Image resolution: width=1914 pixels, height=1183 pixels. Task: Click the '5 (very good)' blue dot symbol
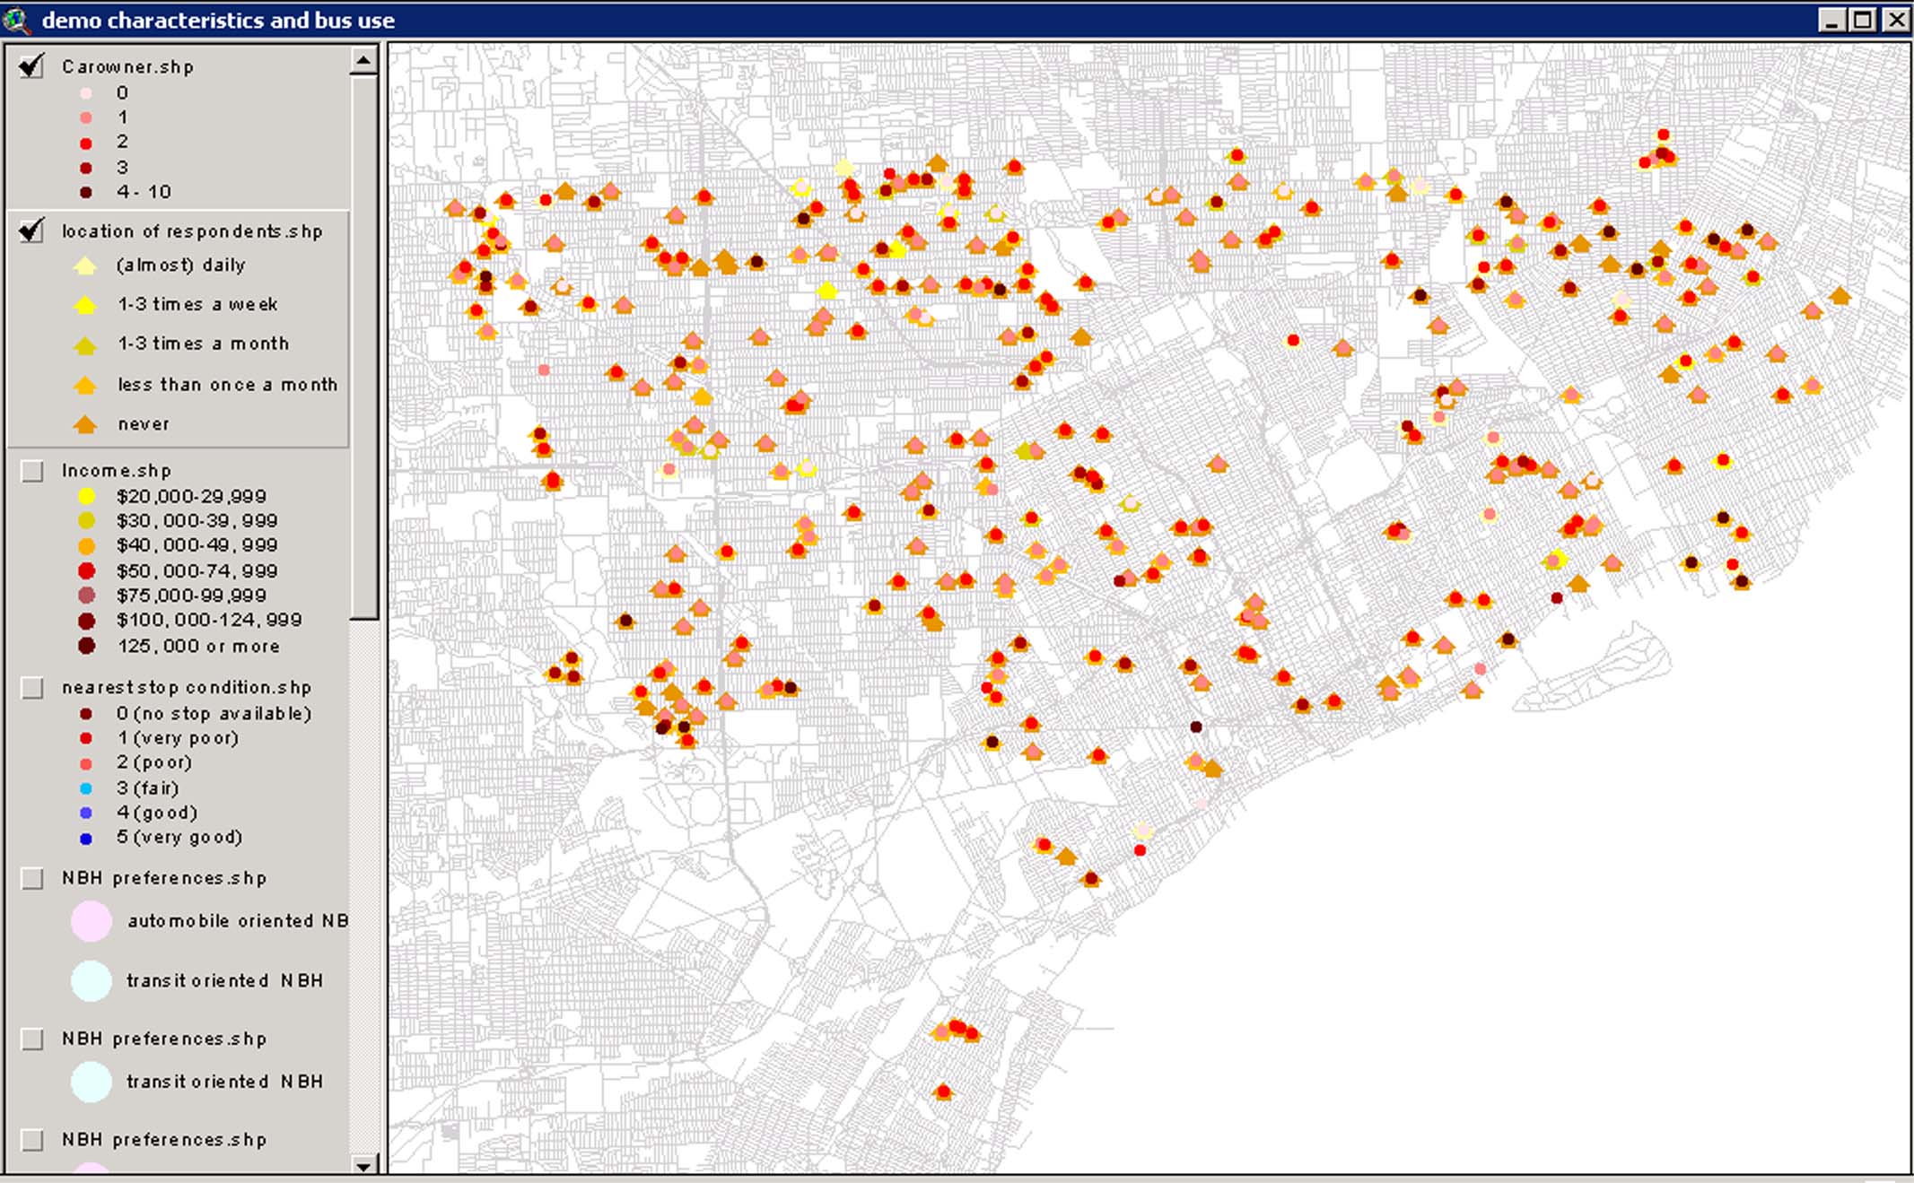pyautogui.click(x=86, y=839)
